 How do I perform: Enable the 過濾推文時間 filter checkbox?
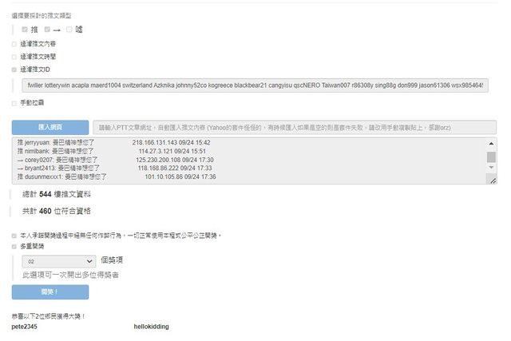pos(14,57)
